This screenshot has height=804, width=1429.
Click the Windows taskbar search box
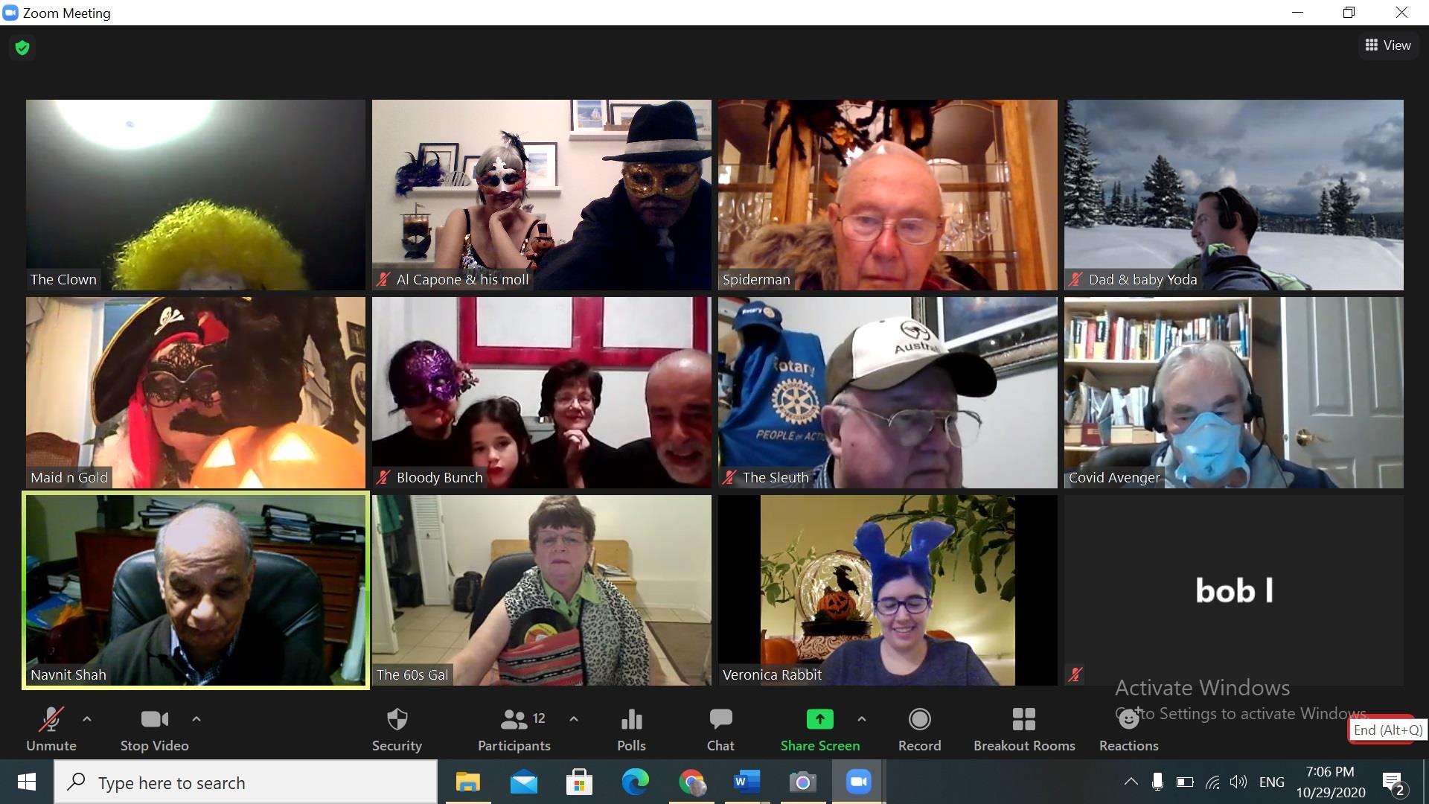[x=246, y=782]
